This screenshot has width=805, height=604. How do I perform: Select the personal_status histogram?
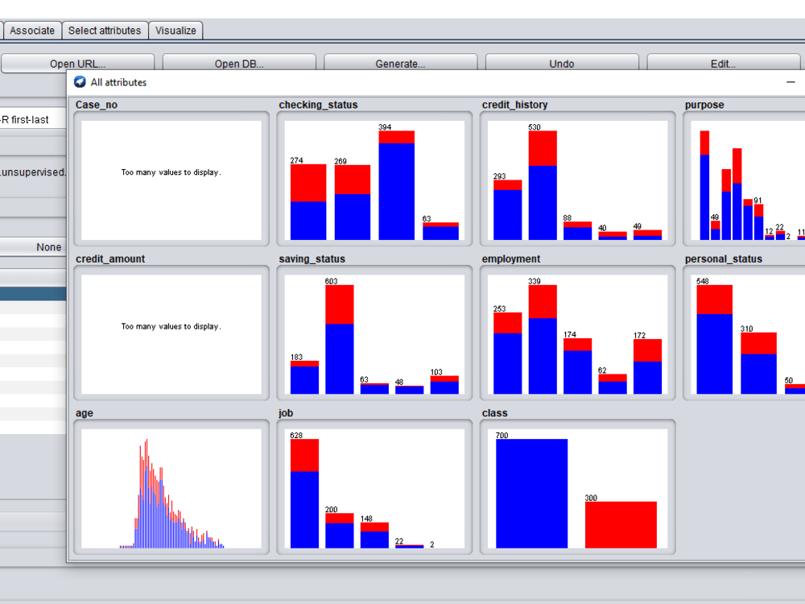744,333
